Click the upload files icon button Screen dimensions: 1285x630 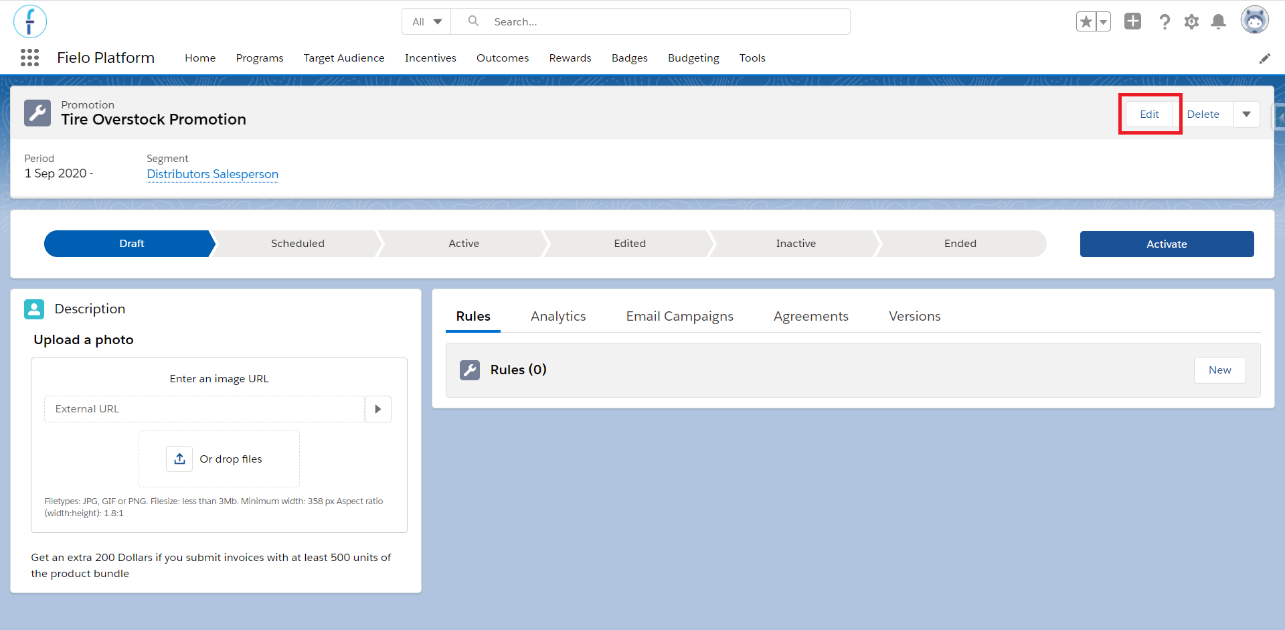click(179, 459)
